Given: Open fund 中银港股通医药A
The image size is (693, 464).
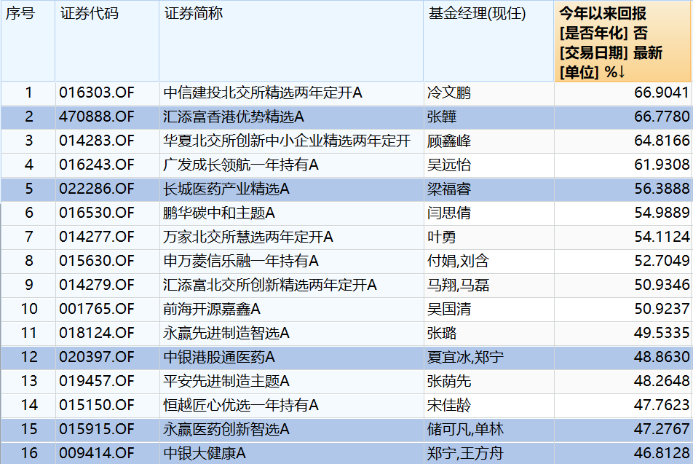Looking at the screenshot, I should tap(219, 357).
